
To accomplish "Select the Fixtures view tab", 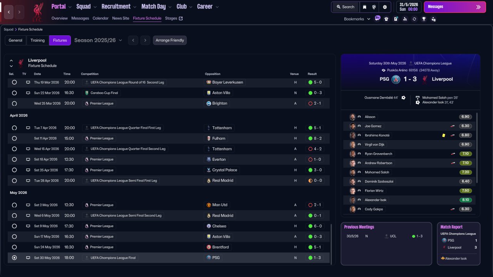I will pyautogui.click(x=60, y=40).
